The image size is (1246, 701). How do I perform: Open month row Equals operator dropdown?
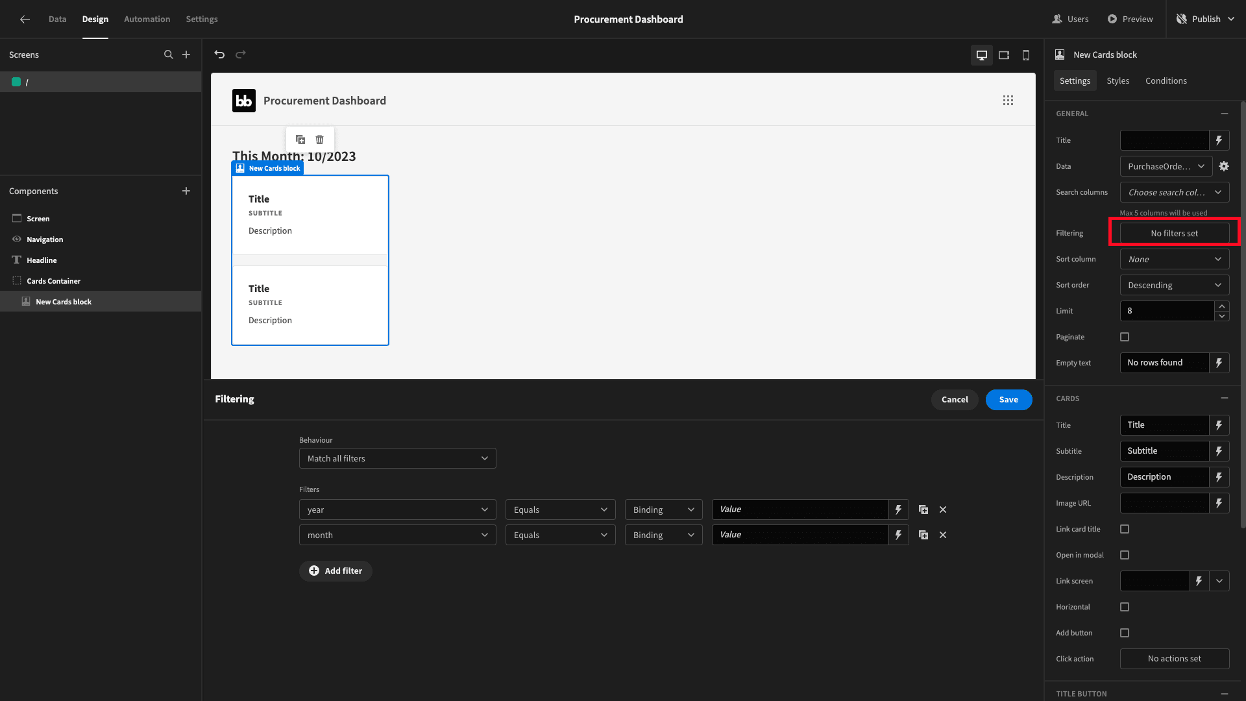[561, 535]
